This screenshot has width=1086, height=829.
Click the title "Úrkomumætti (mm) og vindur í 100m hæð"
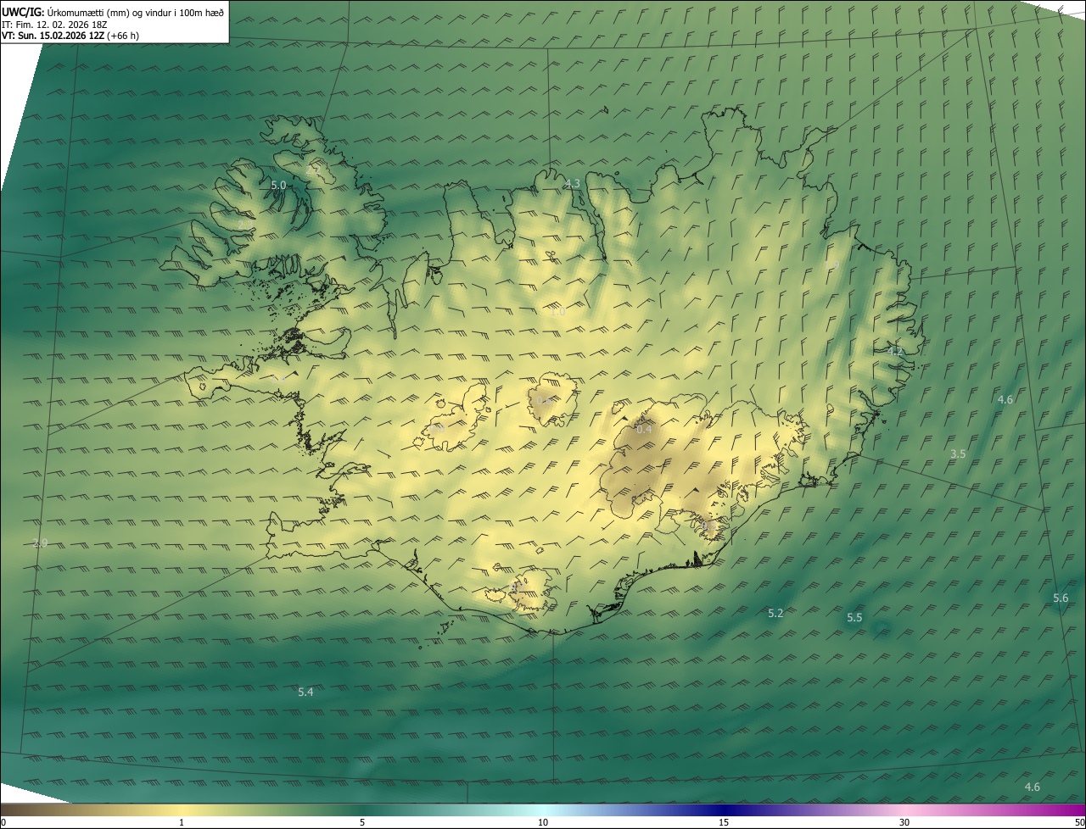click(134, 12)
